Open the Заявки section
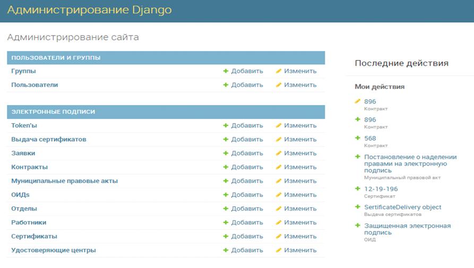This screenshot has height=268, width=474. [23, 153]
